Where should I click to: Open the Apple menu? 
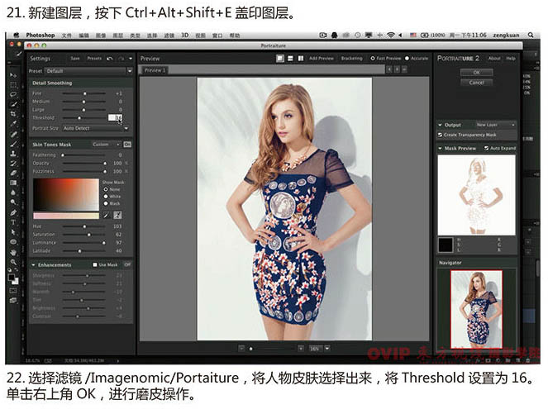[x=16, y=35]
